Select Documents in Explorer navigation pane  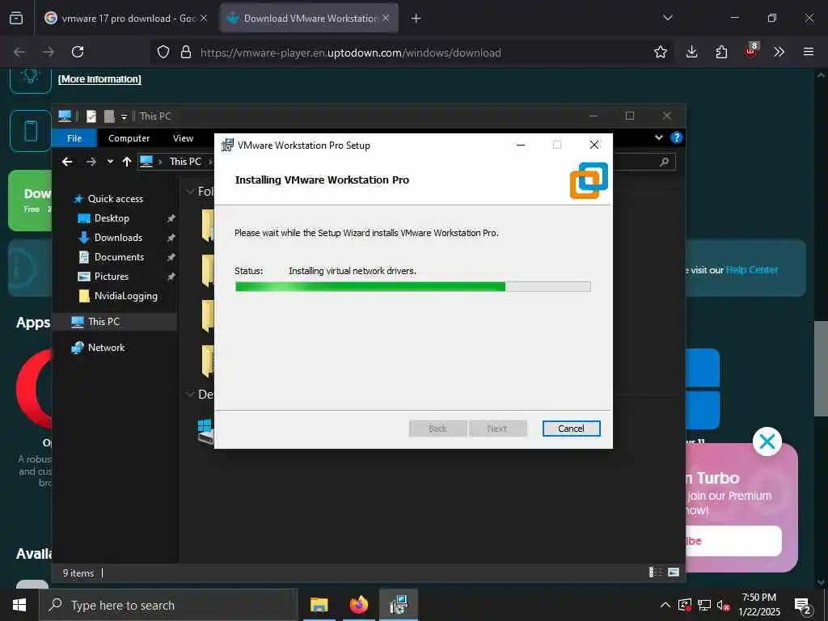coord(119,257)
